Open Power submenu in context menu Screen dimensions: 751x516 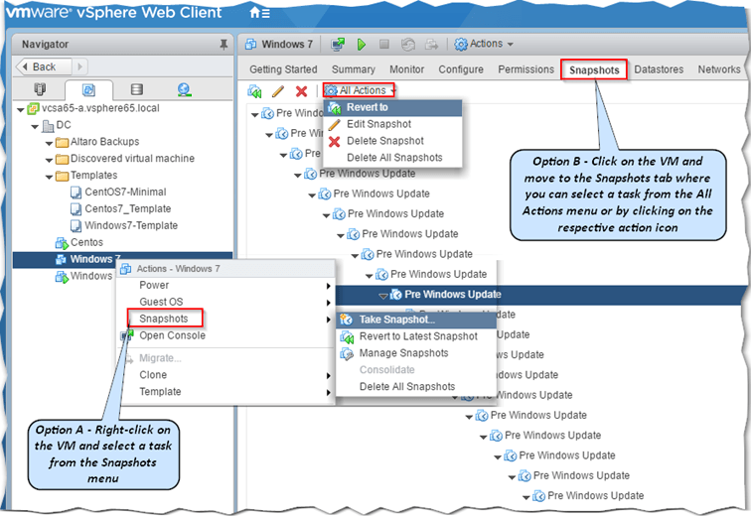225,286
